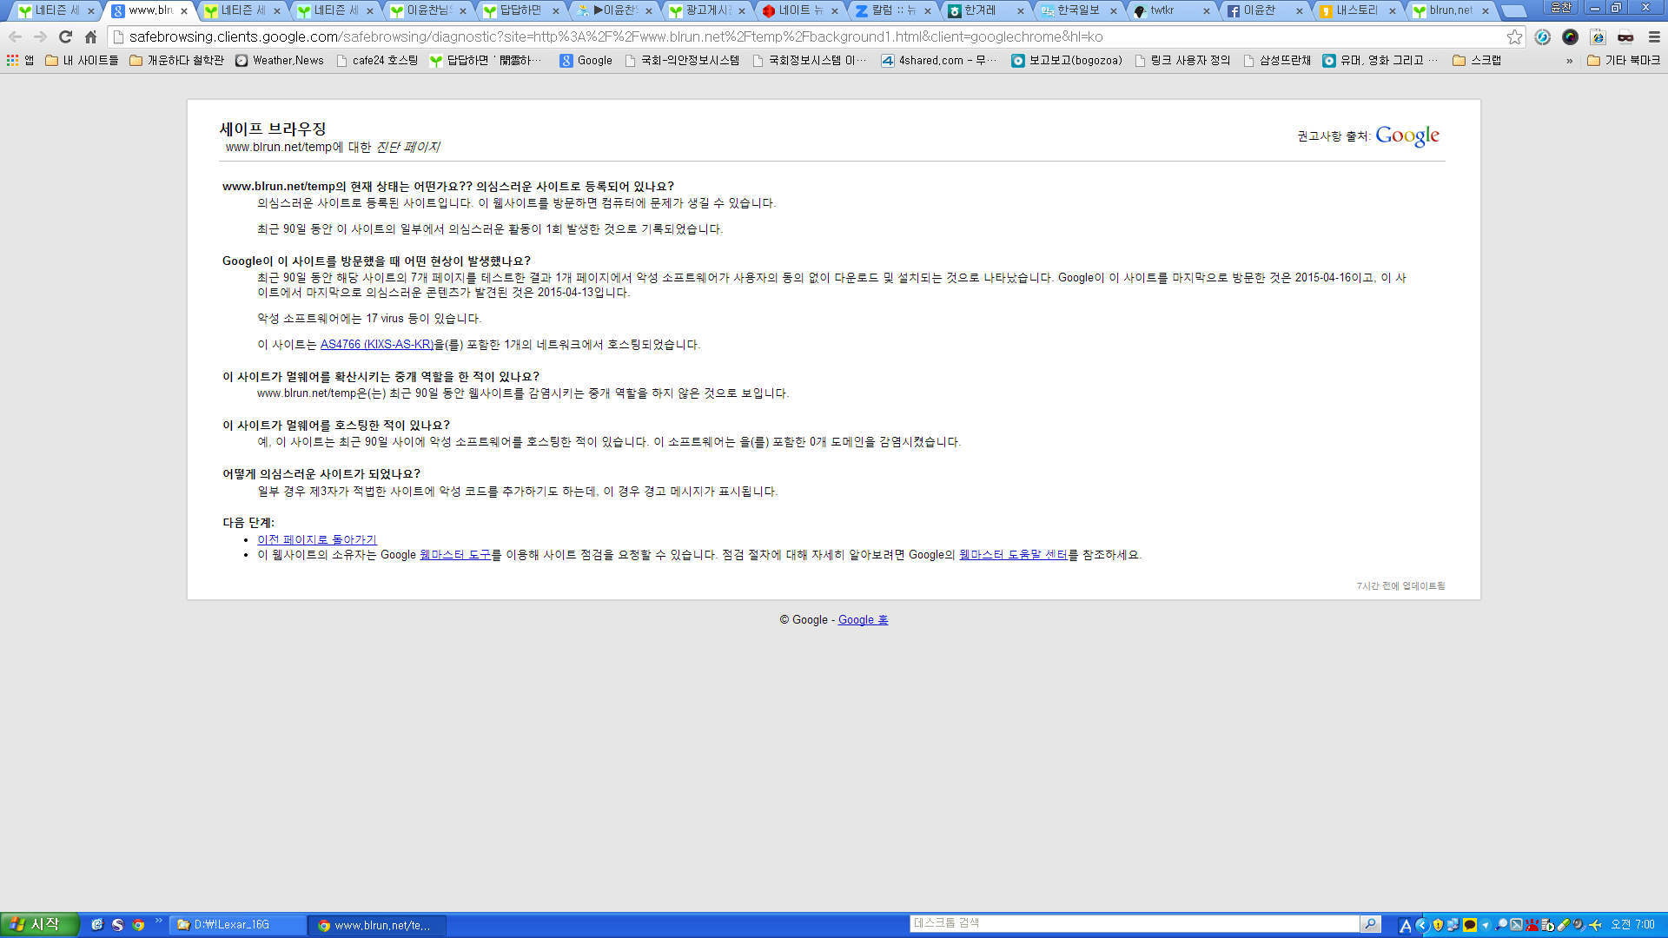Image resolution: width=1668 pixels, height=938 pixels.
Task: Open the Chrome hamburger menu
Action: 1654,37
